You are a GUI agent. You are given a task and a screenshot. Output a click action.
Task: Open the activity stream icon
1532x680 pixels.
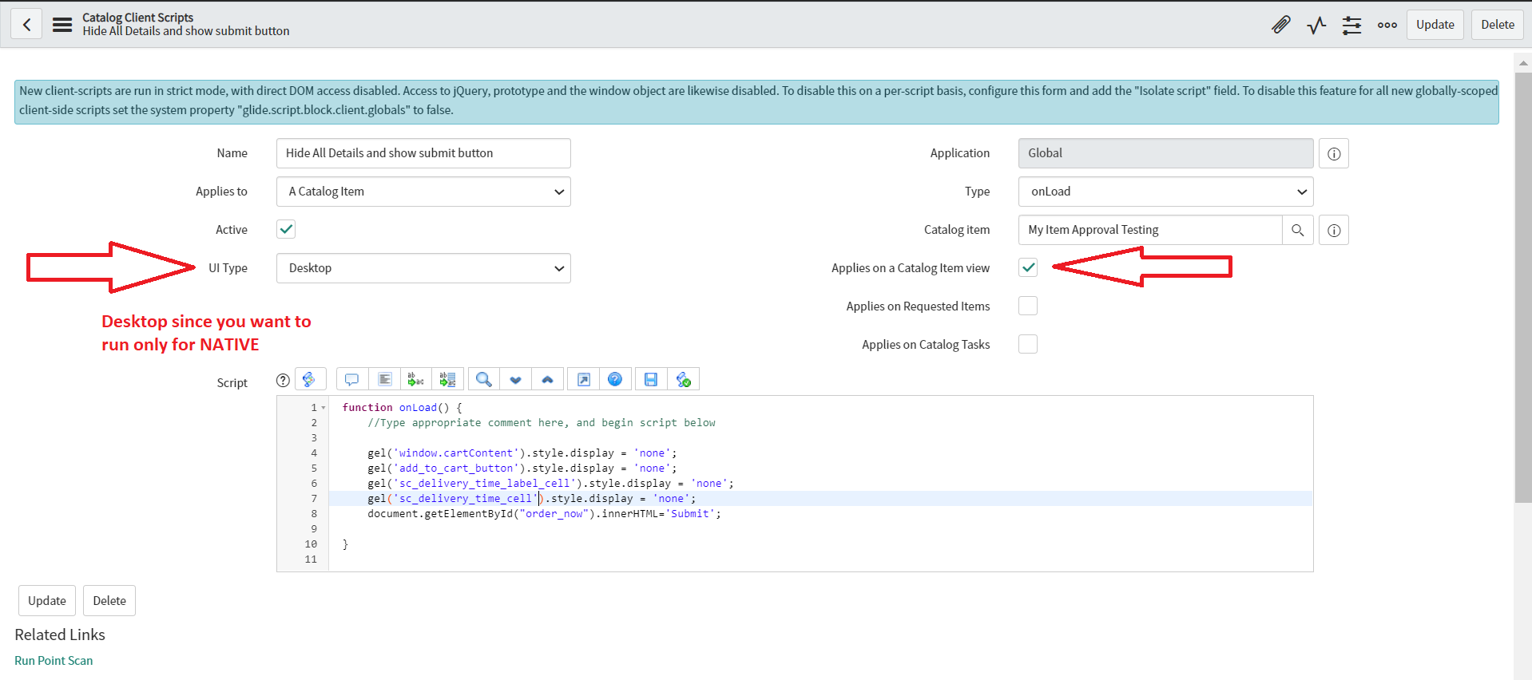1316,25
